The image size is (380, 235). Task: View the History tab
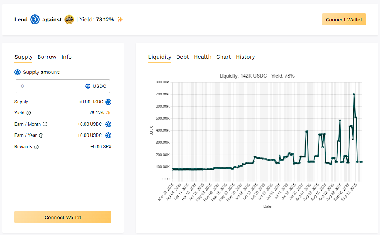(x=245, y=57)
